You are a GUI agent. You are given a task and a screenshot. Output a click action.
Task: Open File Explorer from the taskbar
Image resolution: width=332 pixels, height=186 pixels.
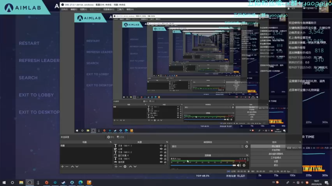click(x=21, y=183)
